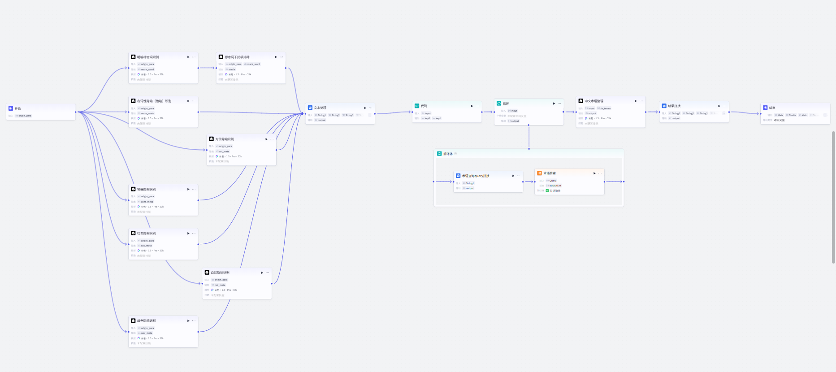Click the info icon beside 循环体
Image resolution: width=836 pixels, height=372 pixels.
[456, 154]
